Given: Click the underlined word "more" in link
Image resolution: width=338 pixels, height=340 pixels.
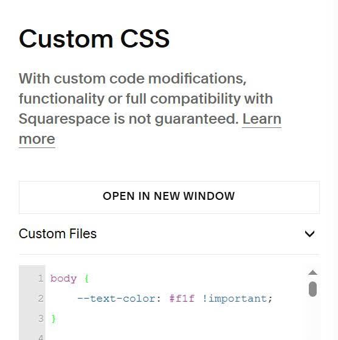Looking at the screenshot, I should (37, 139).
